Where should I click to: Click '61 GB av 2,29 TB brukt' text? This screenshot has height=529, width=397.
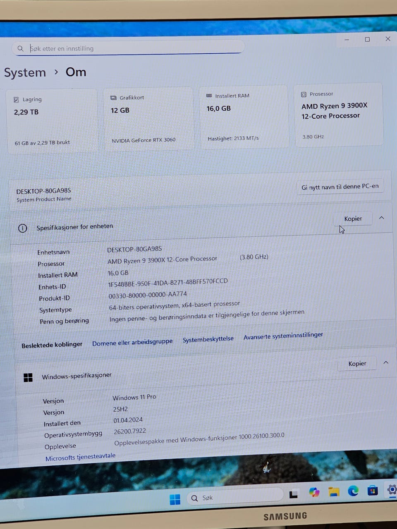click(x=42, y=143)
